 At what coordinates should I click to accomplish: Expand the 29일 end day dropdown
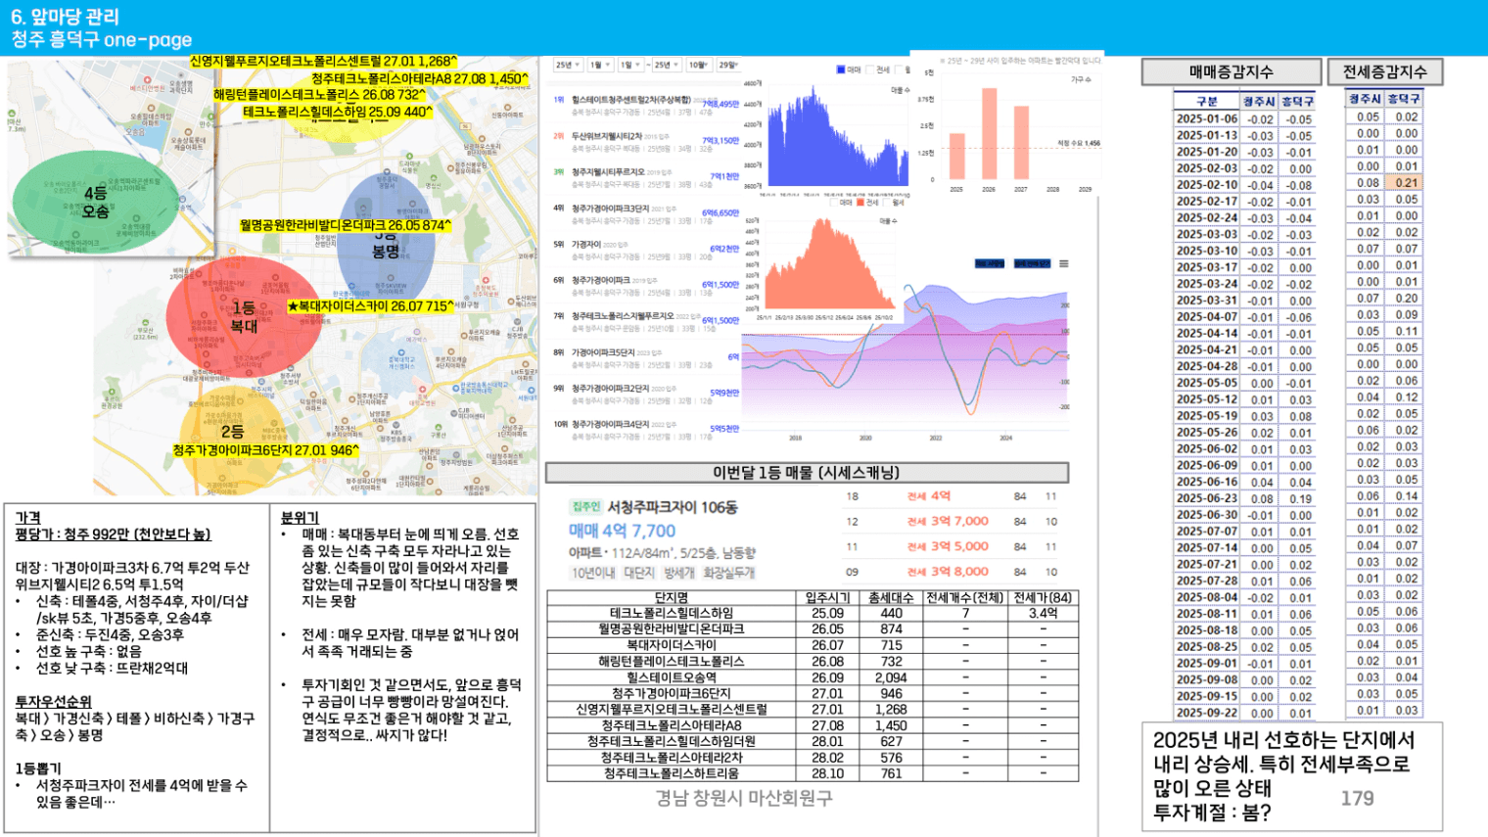pos(728,66)
